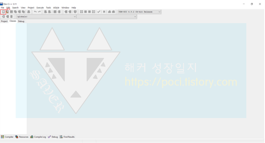This screenshot has width=265, height=143.
Task: Open the Find Results bottom tab
Action: pyautogui.click(x=67, y=137)
